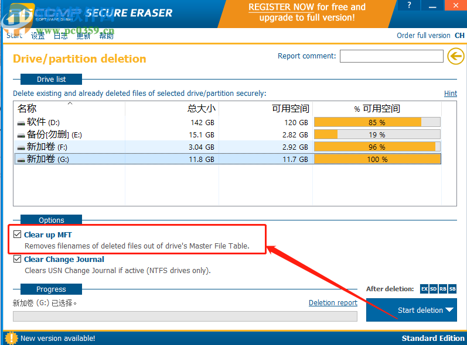
Task: Select the 新加卷 (G:) drive row
Action: (x=228, y=159)
